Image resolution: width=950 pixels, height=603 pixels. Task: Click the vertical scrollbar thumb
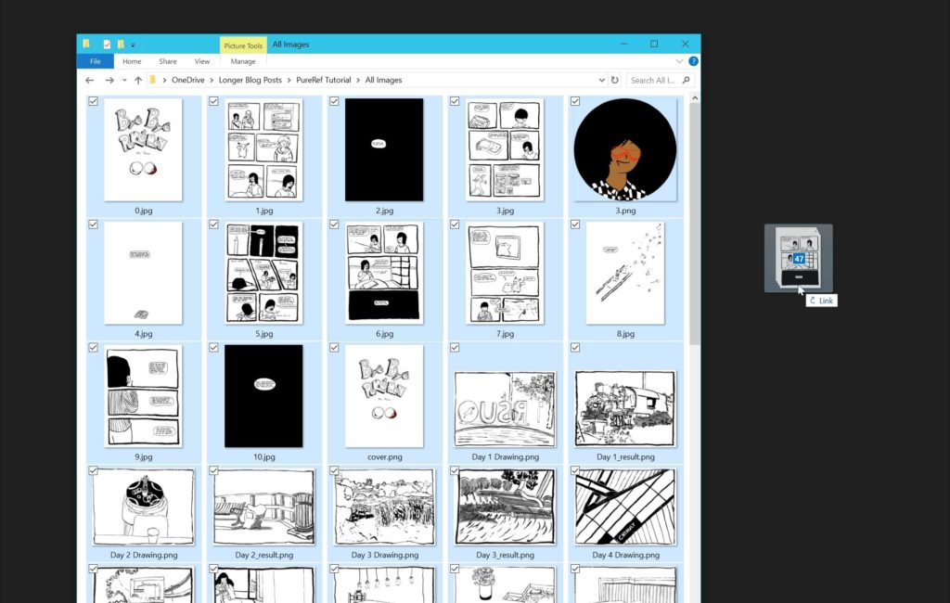(x=694, y=225)
